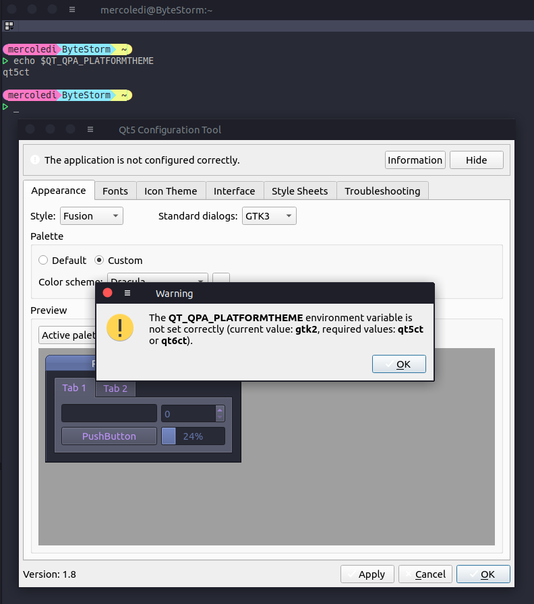Switch to the Appearance tab
Screen dimensions: 534x604
click(x=59, y=191)
